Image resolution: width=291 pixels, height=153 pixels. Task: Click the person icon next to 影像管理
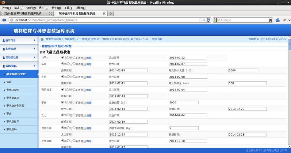click(x=4, y=49)
